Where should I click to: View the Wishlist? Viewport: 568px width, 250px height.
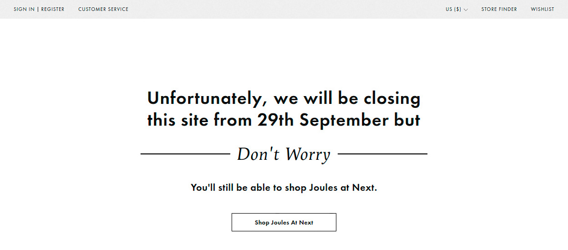[543, 9]
